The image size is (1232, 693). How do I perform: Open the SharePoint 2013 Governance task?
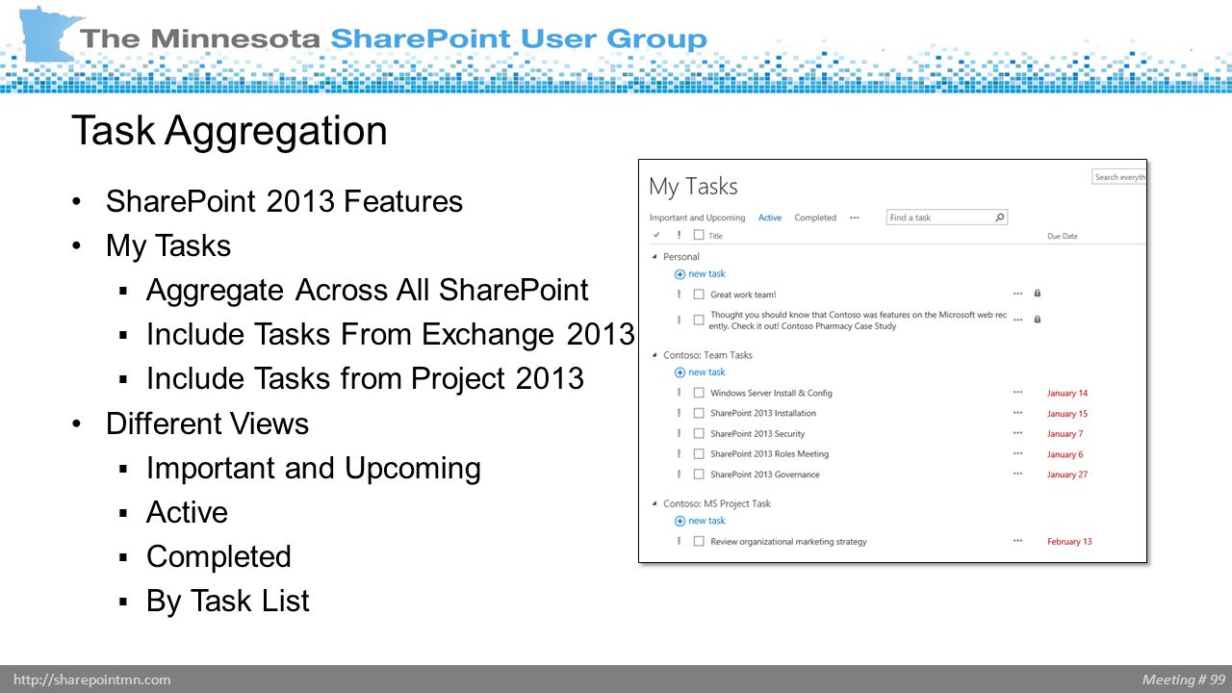(x=765, y=474)
